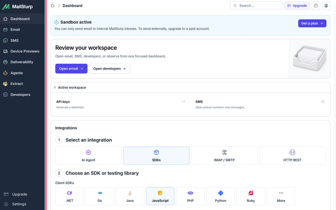Click the Developers terminal icon
336x210 pixels.
pos(5,94)
